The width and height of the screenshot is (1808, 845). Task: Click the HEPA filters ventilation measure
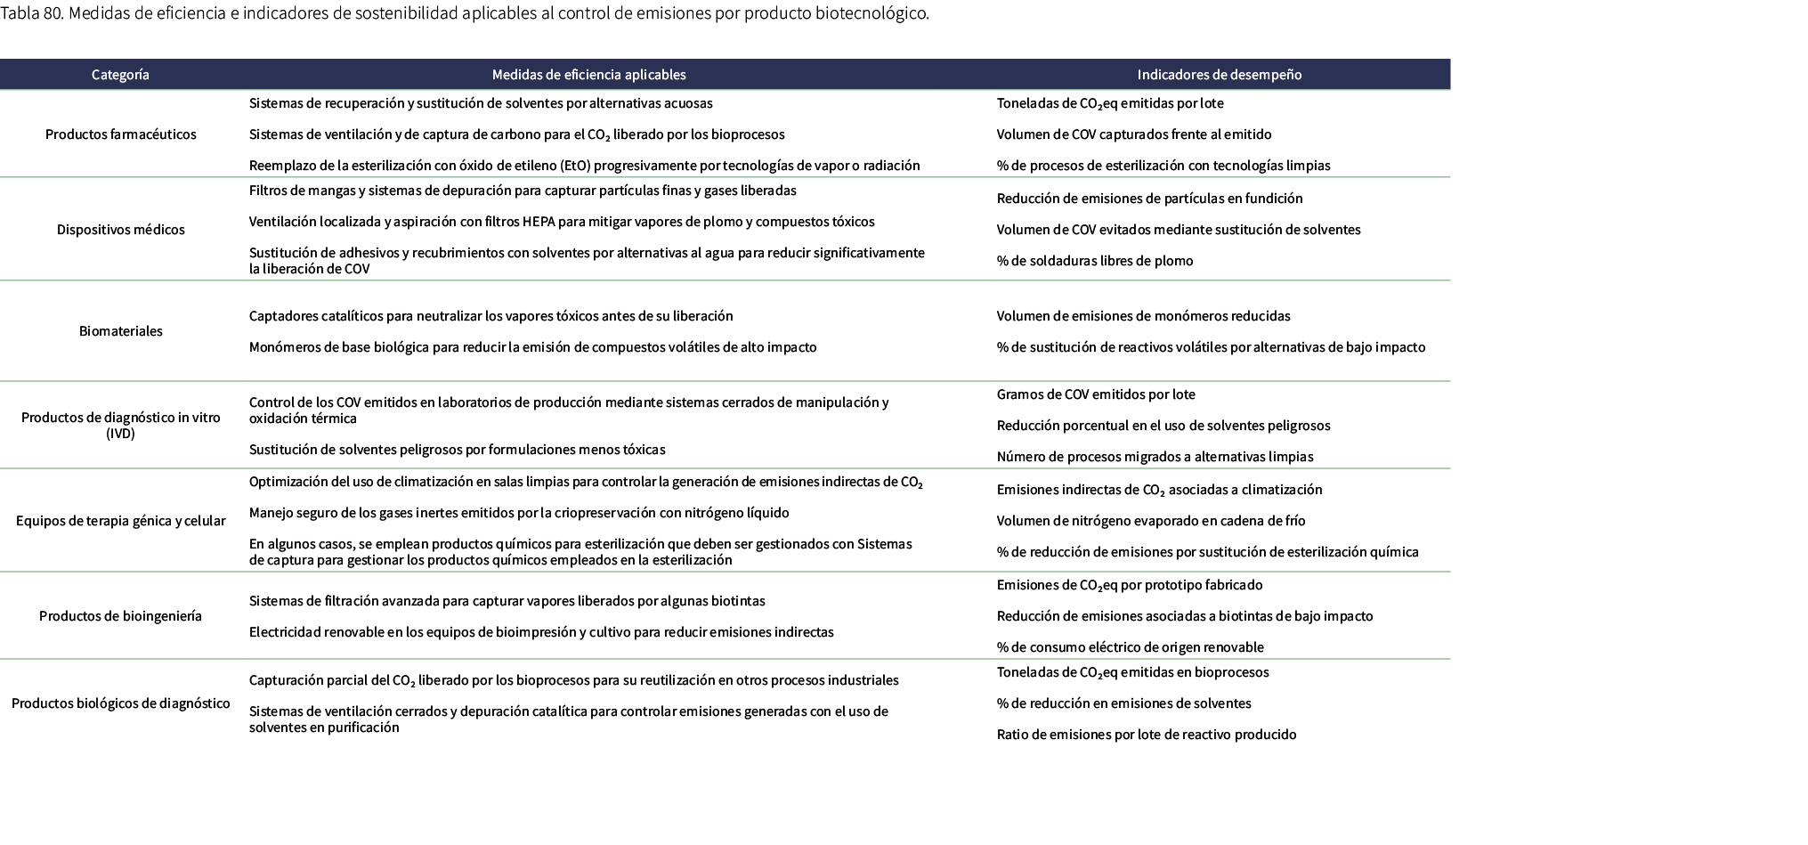[x=562, y=222]
